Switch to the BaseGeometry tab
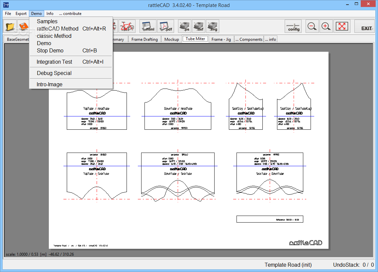The image size is (378, 272). pos(17,39)
